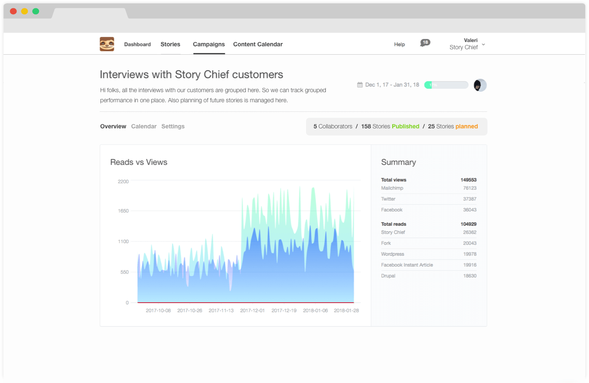Click the Mailchimp row in the Summary panel
The image size is (589, 383).
428,188
